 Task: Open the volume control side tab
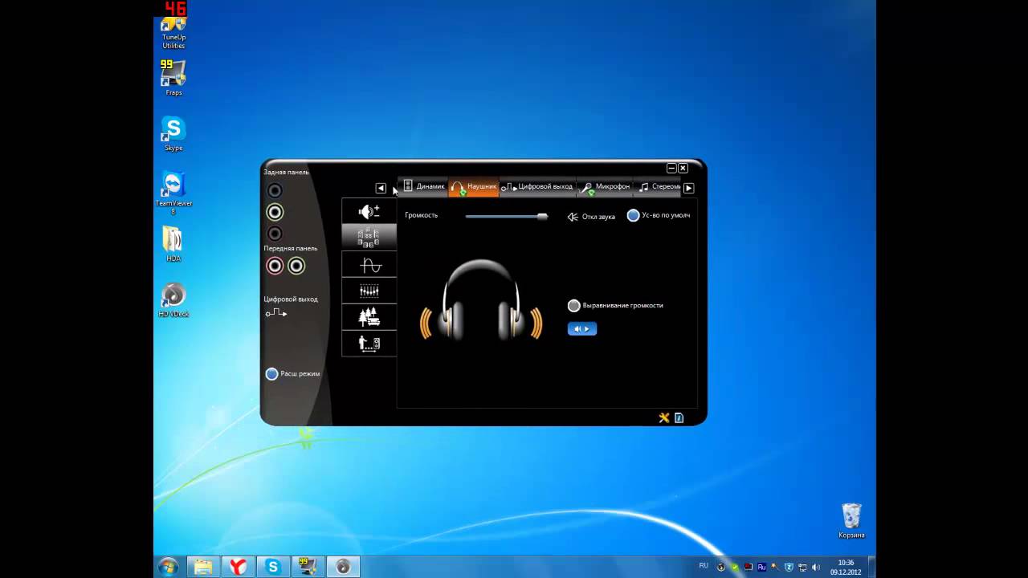coord(369,211)
